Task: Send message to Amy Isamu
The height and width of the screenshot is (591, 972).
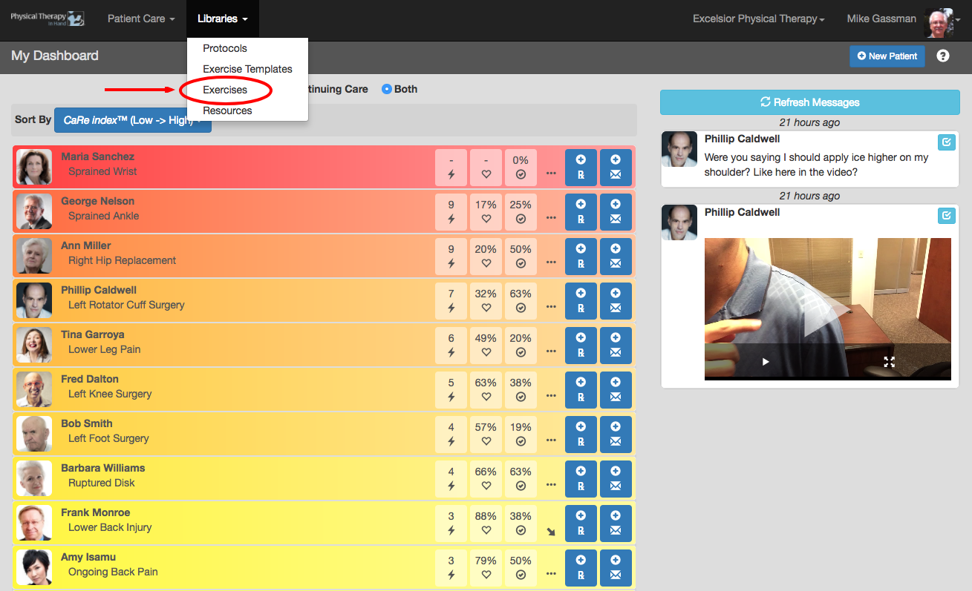Action: pyautogui.click(x=616, y=567)
